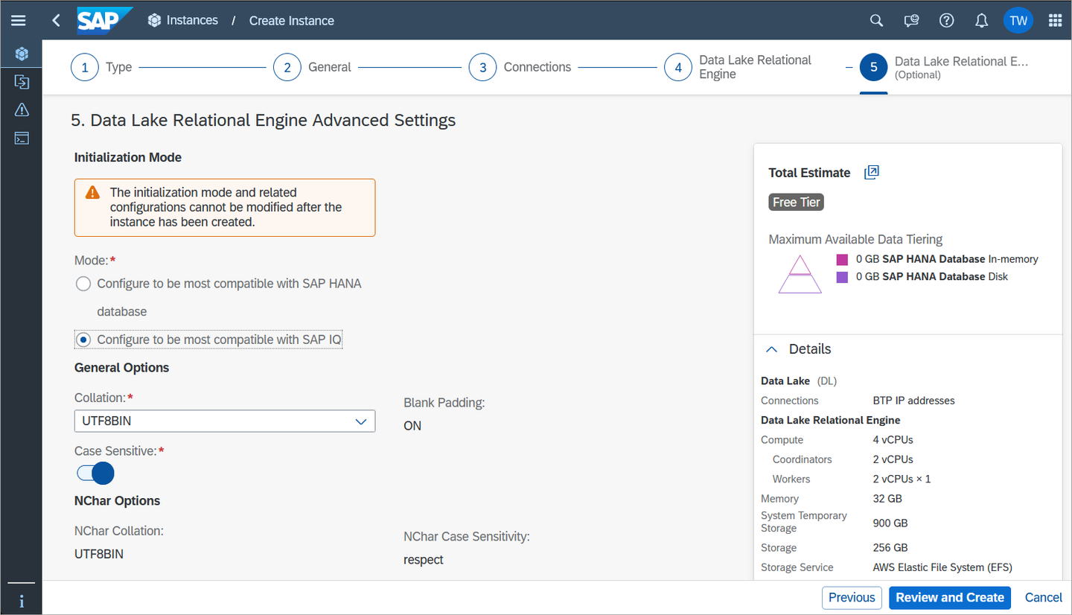Click the Storage '256 GB' value
Screen dimensions: 1072x615
(x=890, y=548)
